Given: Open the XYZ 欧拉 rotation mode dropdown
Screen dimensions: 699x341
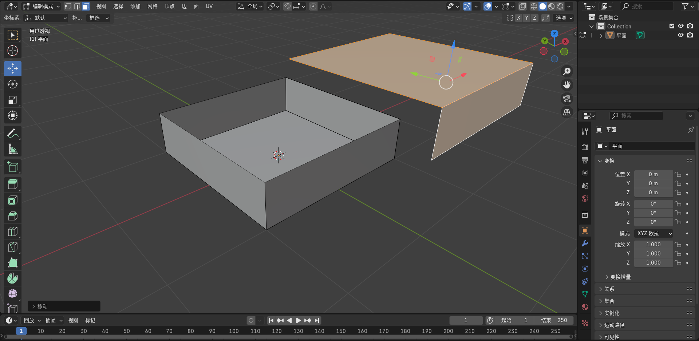Looking at the screenshot, I should point(653,233).
